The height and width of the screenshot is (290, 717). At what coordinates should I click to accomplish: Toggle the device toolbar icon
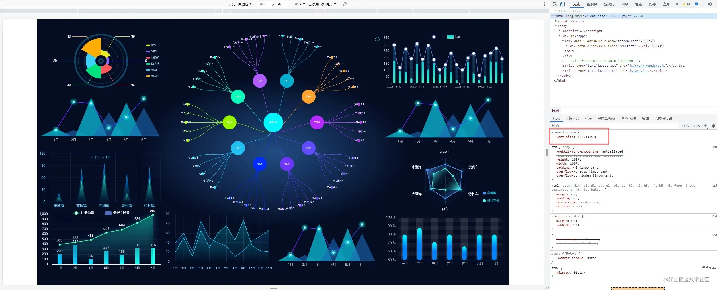(562, 4)
